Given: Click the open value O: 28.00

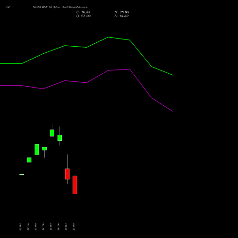Looking at the screenshot, I should (x=83, y=16).
